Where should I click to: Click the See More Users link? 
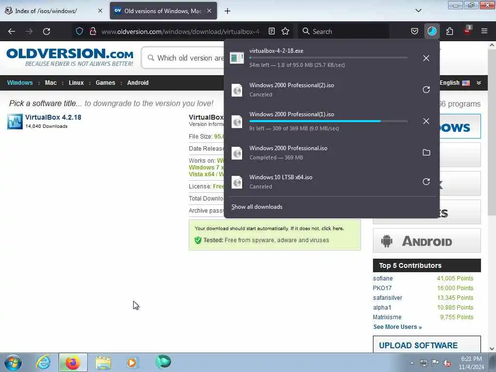point(397,327)
